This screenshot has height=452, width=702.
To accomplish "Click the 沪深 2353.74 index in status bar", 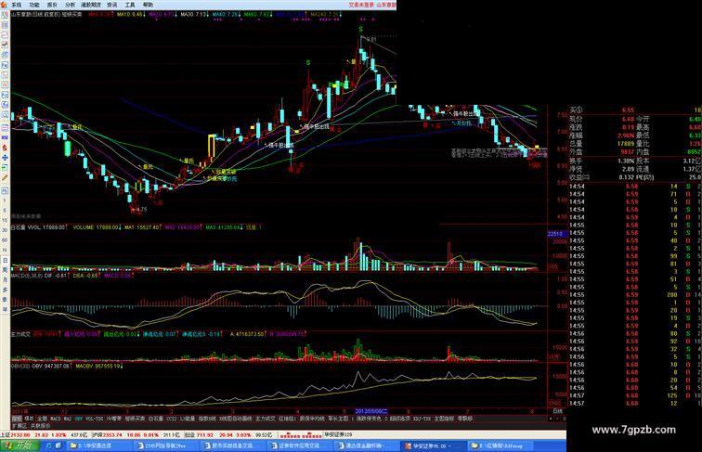I will [x=107, y=434].
